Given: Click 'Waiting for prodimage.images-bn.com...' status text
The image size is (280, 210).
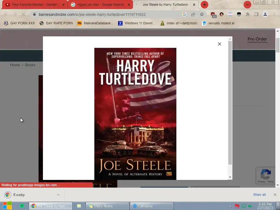Looking at the screenshot, I should point(30,185).
